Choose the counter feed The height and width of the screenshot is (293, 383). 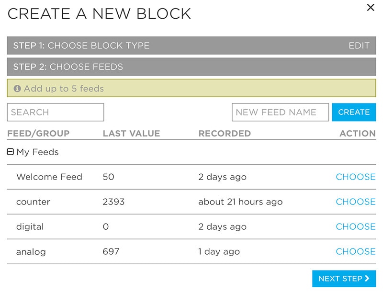coord(355,202)
